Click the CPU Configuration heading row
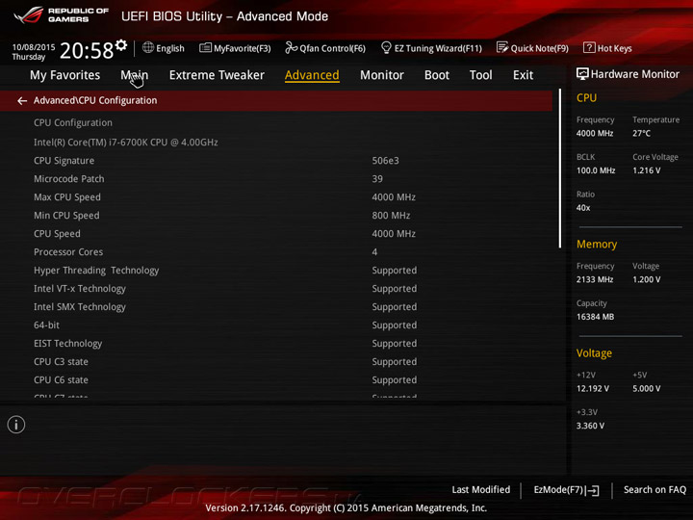693x520 pixels. coord(73,122)
